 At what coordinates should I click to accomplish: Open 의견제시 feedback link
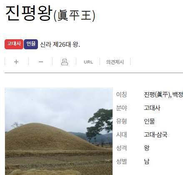[115, 62]
